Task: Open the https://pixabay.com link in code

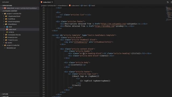Action: pyautogui.click(x=105, y=26)
